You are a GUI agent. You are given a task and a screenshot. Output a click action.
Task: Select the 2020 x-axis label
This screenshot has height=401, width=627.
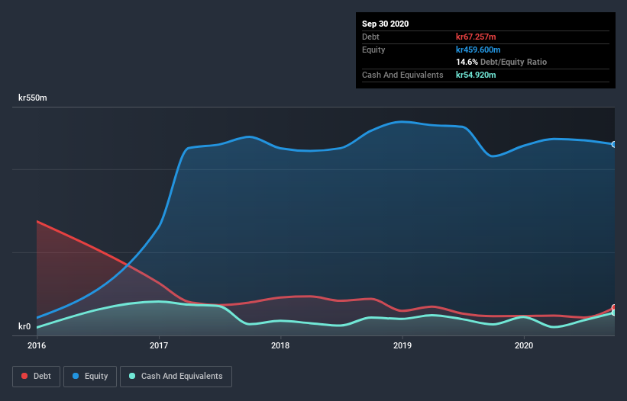[x=524, y=345]
